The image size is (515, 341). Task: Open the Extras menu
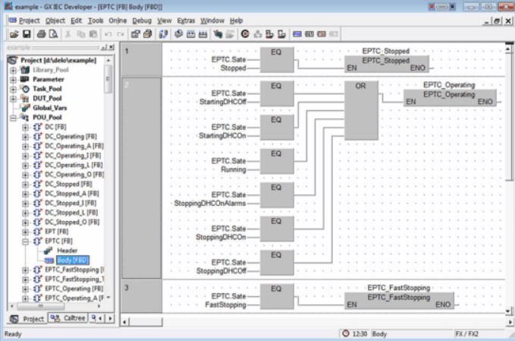pos(187,20)
